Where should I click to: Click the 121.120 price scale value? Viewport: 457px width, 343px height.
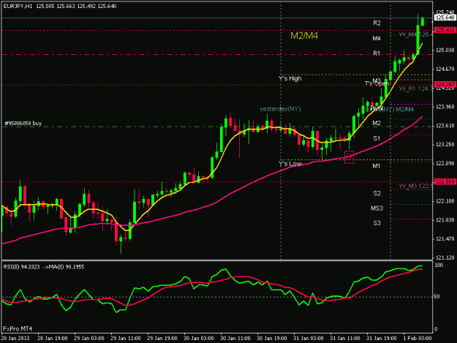tap(445, 258)
